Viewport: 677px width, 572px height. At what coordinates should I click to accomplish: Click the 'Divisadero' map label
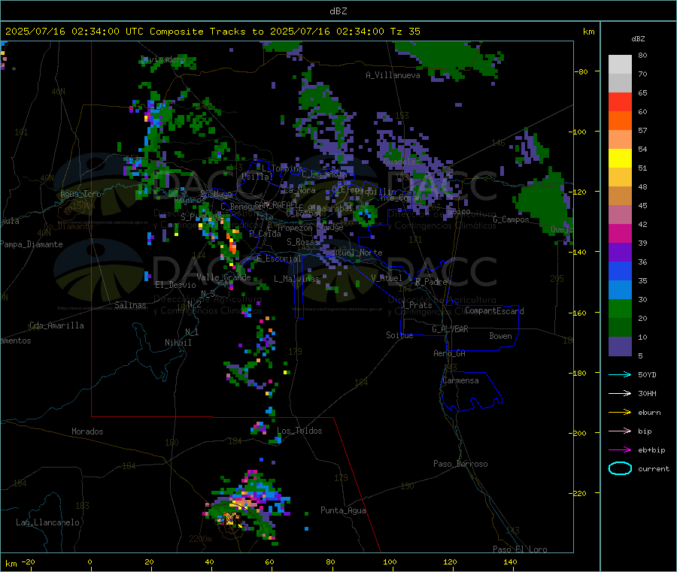162,59
